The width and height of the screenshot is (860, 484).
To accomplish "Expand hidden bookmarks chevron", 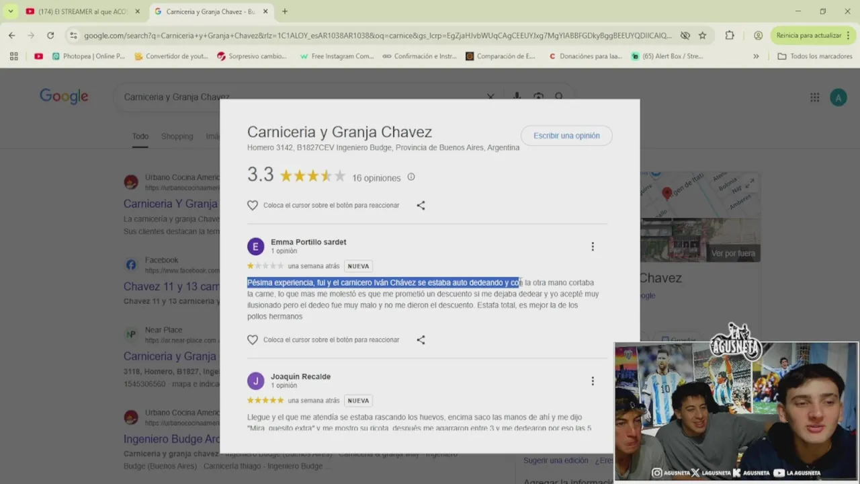I will pyautogui.click(x=756, y=56).
